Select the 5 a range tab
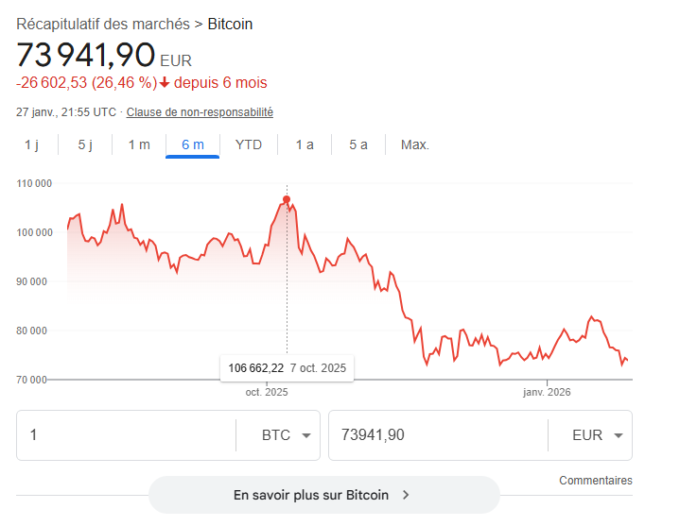 tap(358, 144)
